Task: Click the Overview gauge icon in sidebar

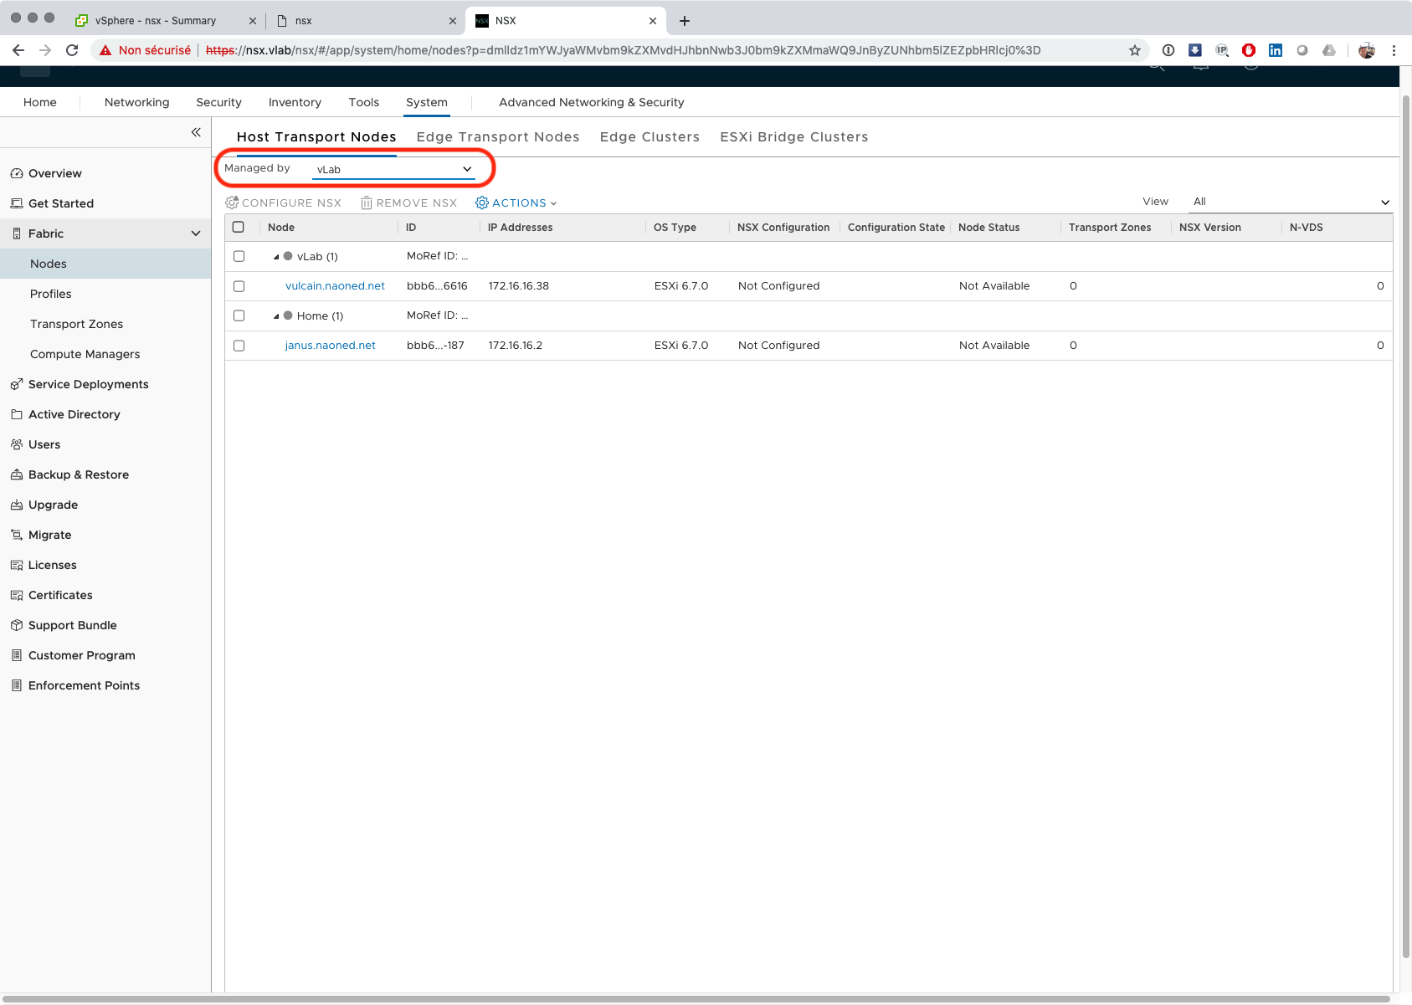Action: (16, 173)
